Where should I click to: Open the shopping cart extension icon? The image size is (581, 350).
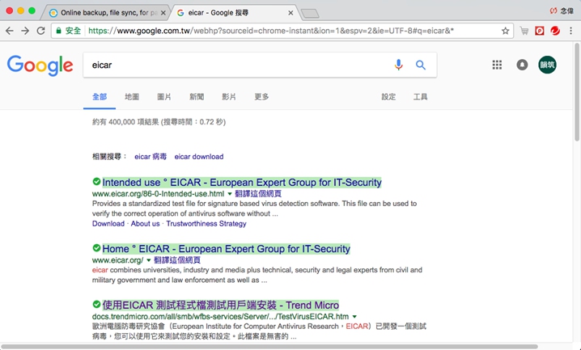(524, 31)
